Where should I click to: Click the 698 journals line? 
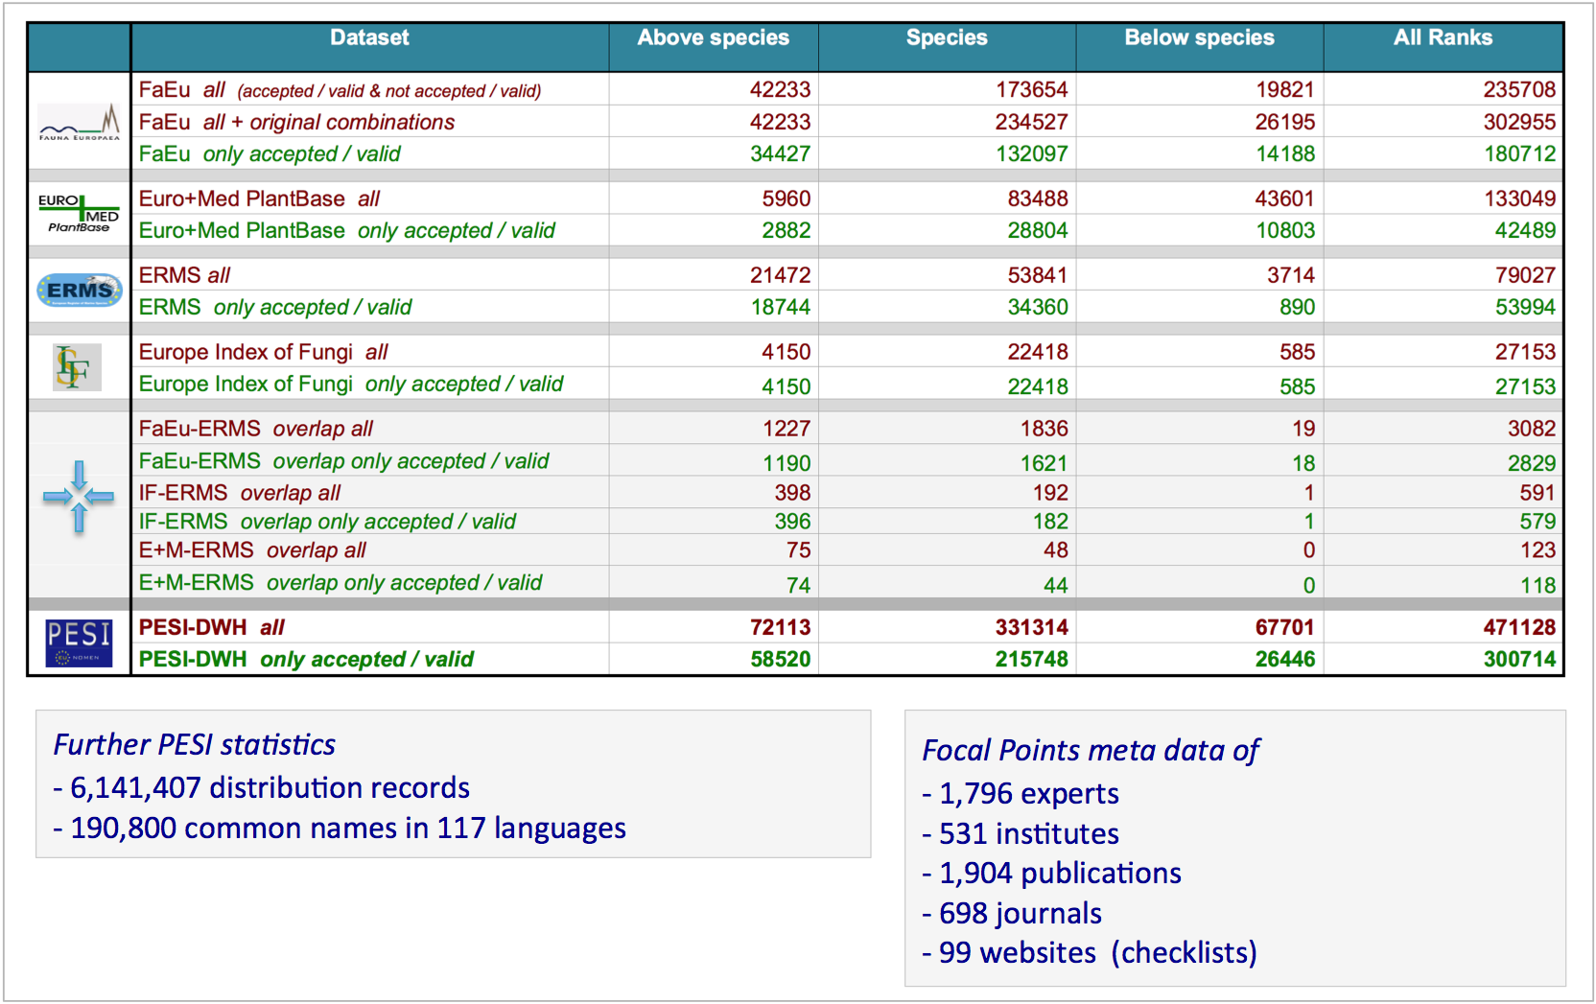pyautogui.click(x=1012, y=914)
